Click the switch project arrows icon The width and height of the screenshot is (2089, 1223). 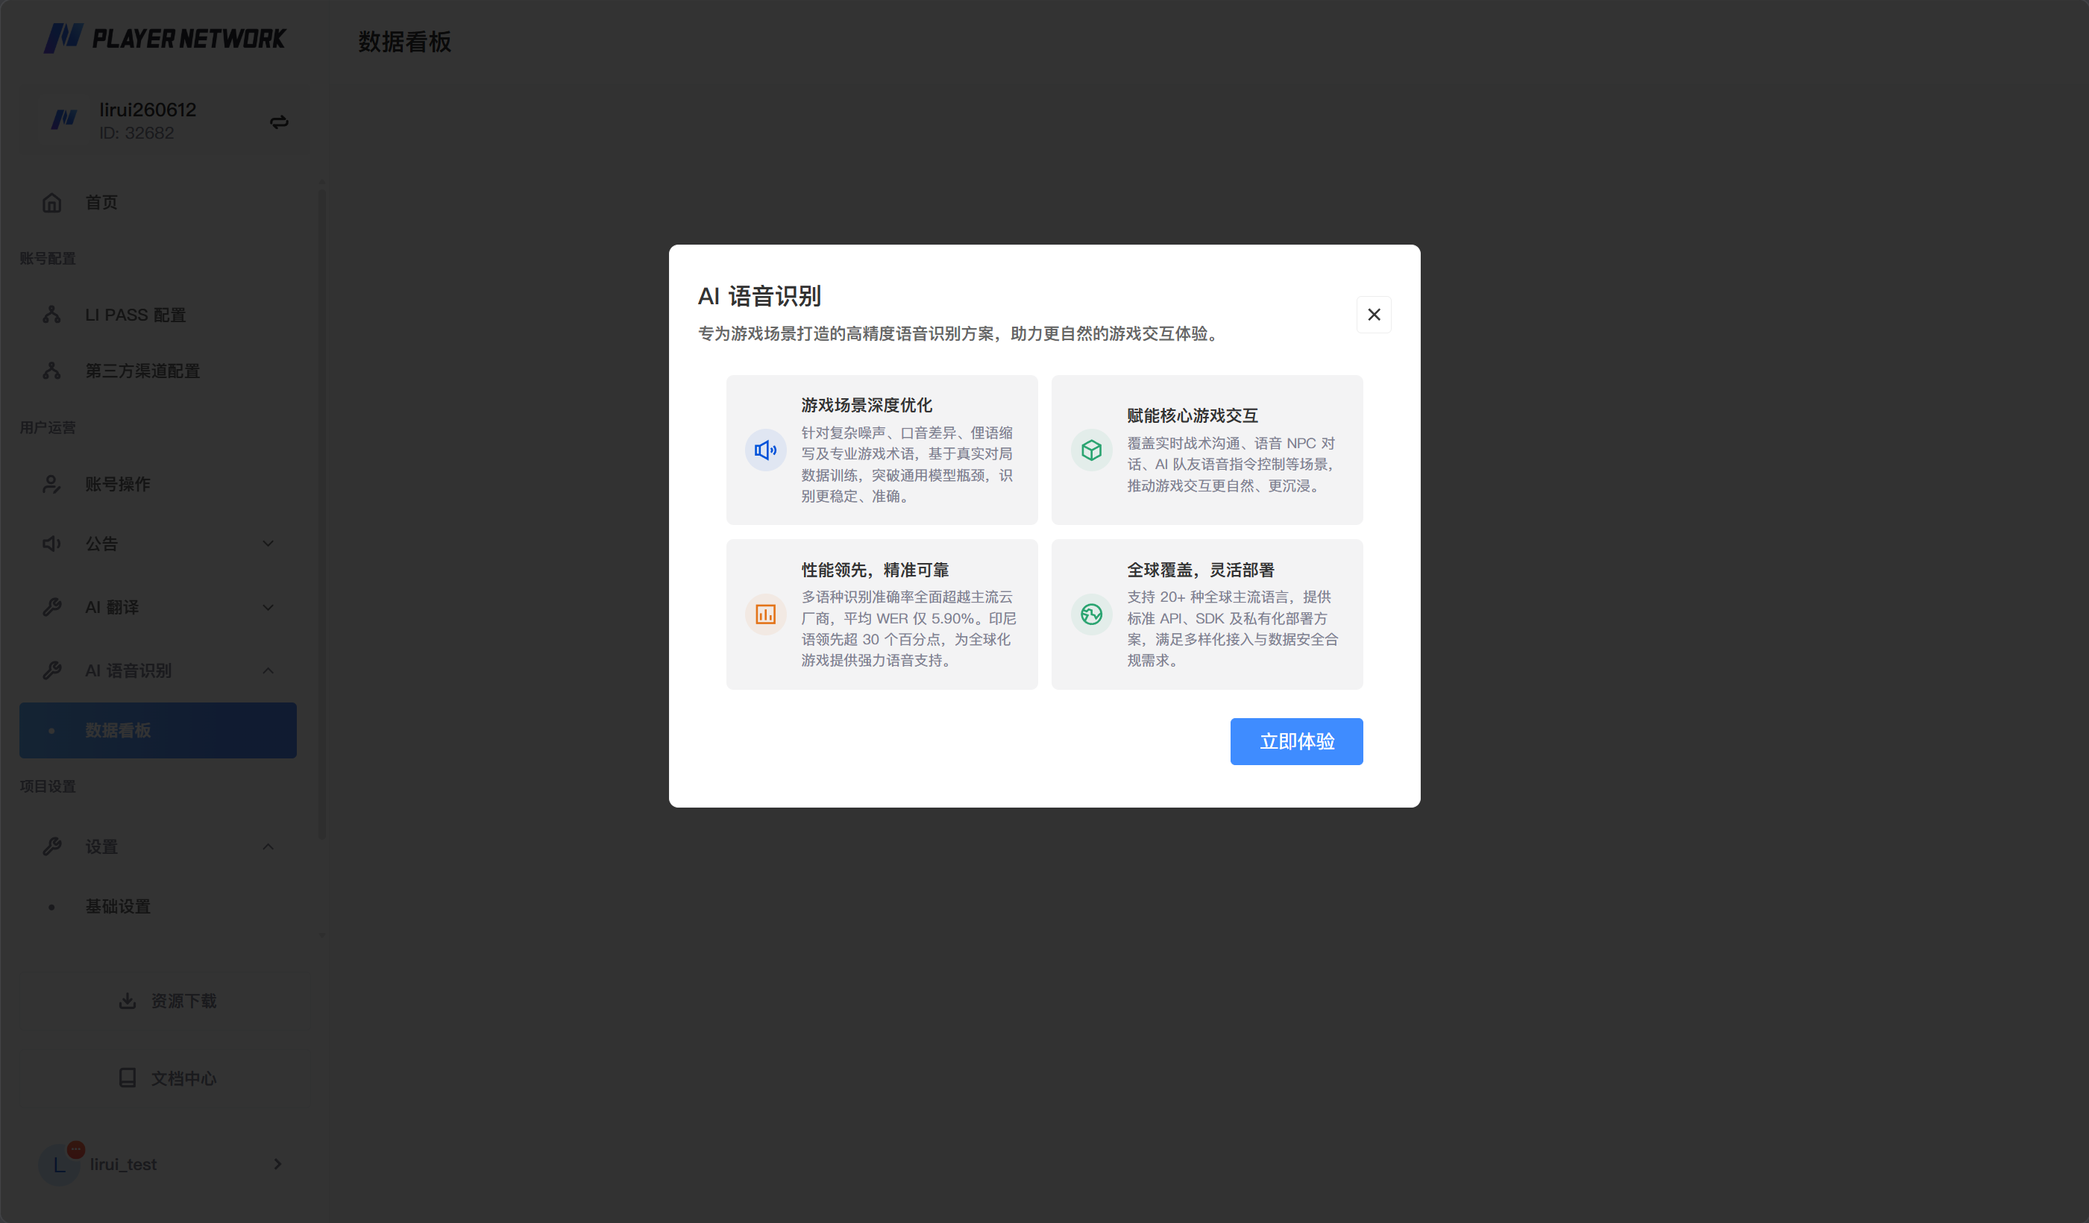[x=280, y=122]
